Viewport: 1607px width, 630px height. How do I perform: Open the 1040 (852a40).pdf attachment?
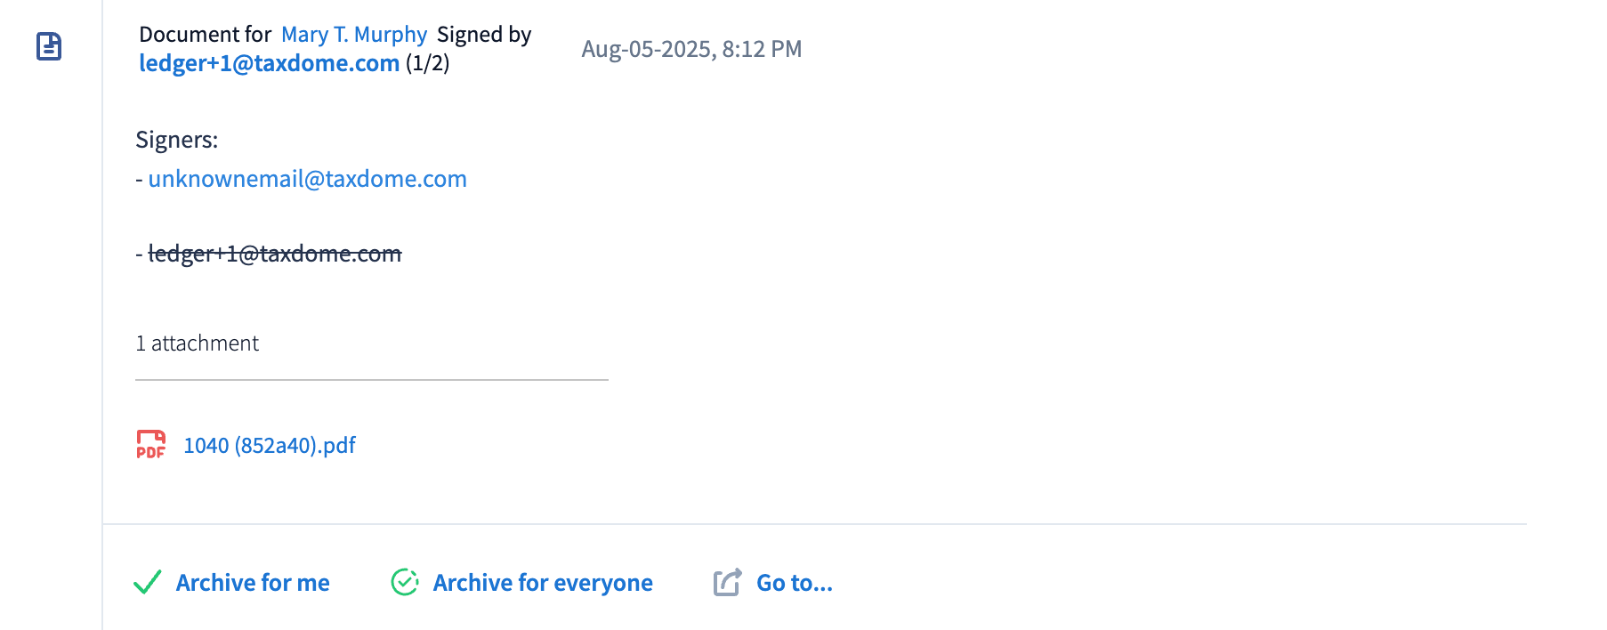point(269,445)
